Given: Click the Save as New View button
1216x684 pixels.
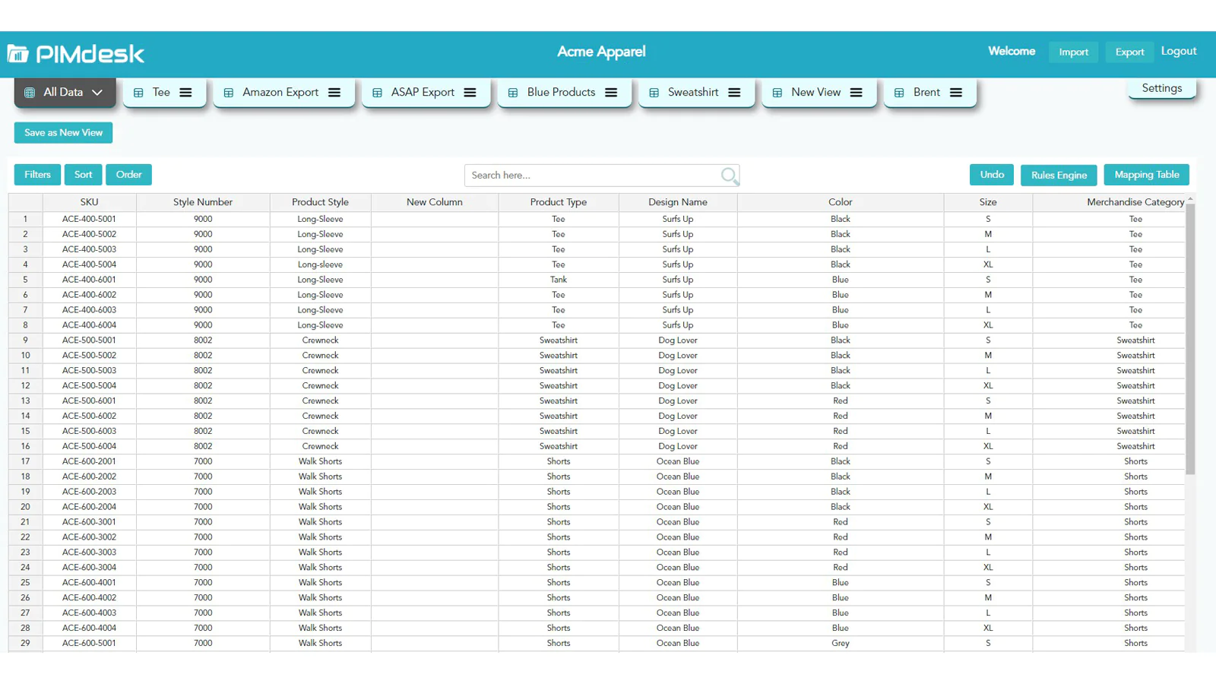Looking at the screenshot, I should (x=63, y=133).
